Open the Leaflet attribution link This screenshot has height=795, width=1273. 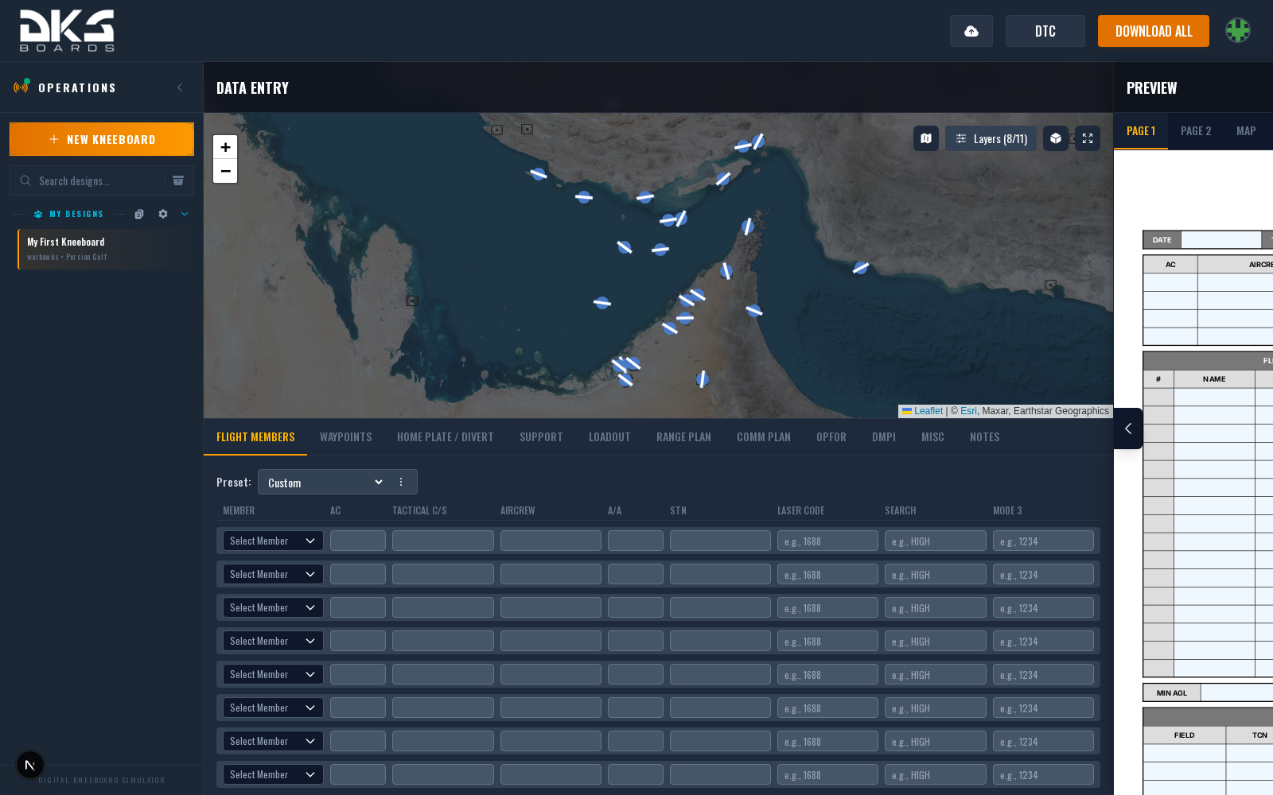tap(928, 411)
